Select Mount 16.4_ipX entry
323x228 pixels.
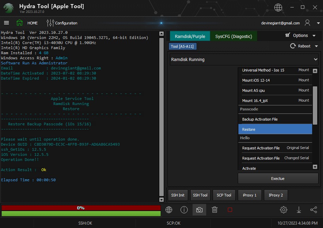[275, 100]
